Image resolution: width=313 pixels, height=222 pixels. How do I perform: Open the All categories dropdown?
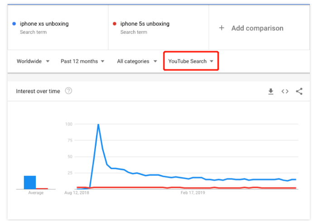pos(137,61)
